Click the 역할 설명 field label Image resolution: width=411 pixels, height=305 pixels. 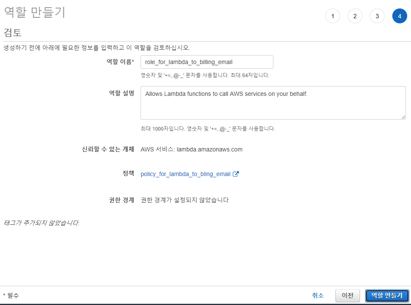click(121, 93)
